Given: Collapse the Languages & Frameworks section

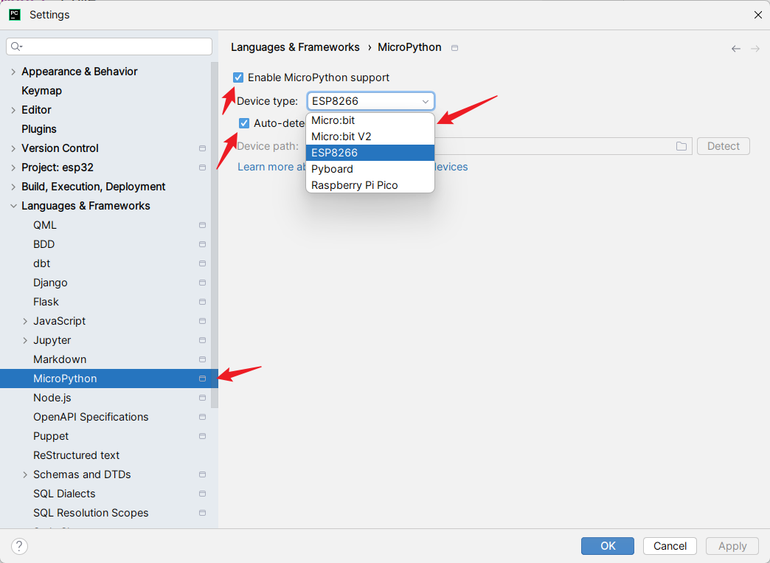Looking at the screenshot, I should 13,206.
